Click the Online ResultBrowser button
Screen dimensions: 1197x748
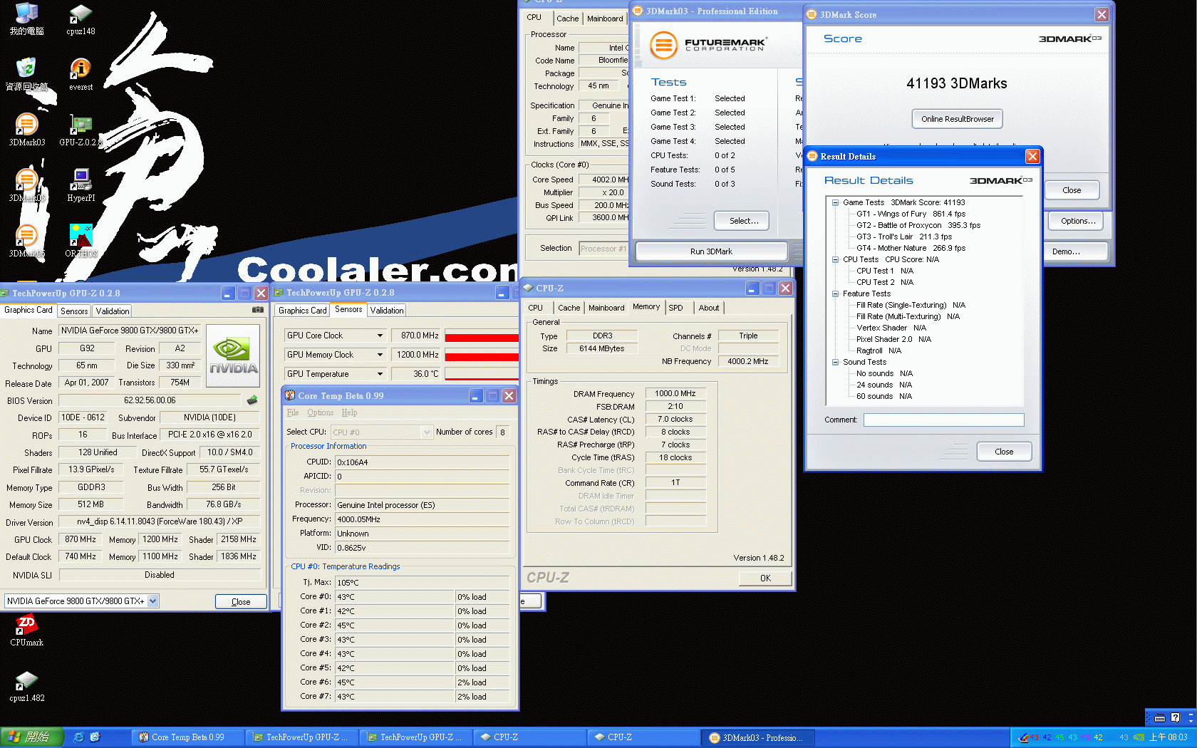958,119
